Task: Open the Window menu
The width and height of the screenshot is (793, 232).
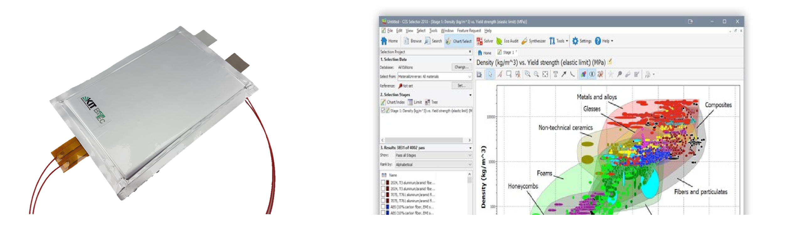Action: (x=447, y=31)
